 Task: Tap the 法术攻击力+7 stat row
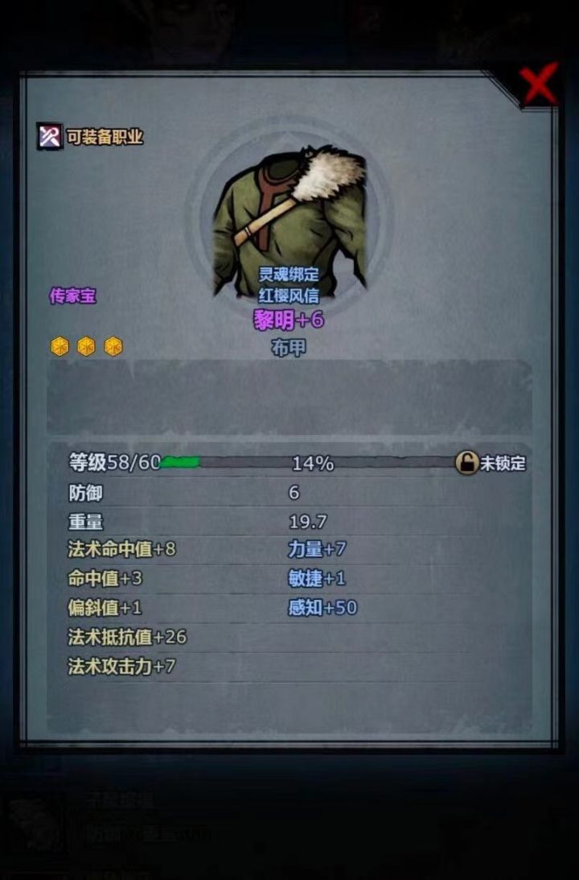click(289, 666)
